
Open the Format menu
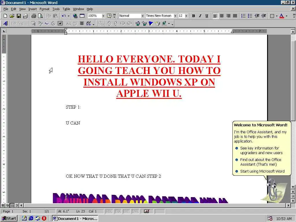(44, 9)
